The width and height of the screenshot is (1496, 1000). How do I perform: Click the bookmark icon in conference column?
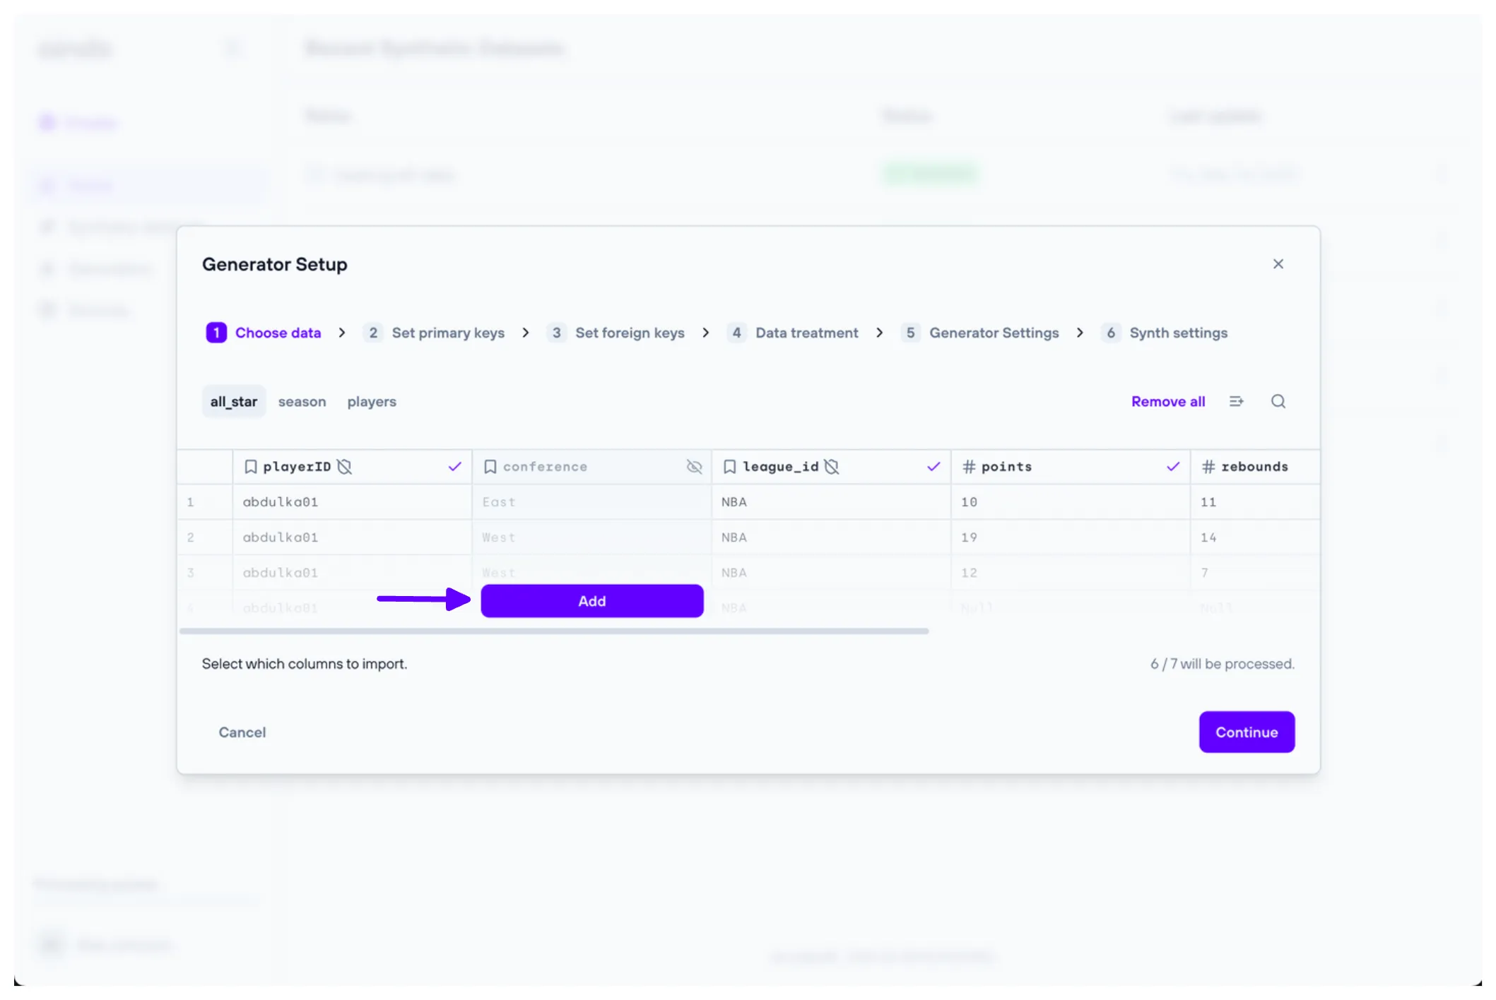tap(490, 467)
